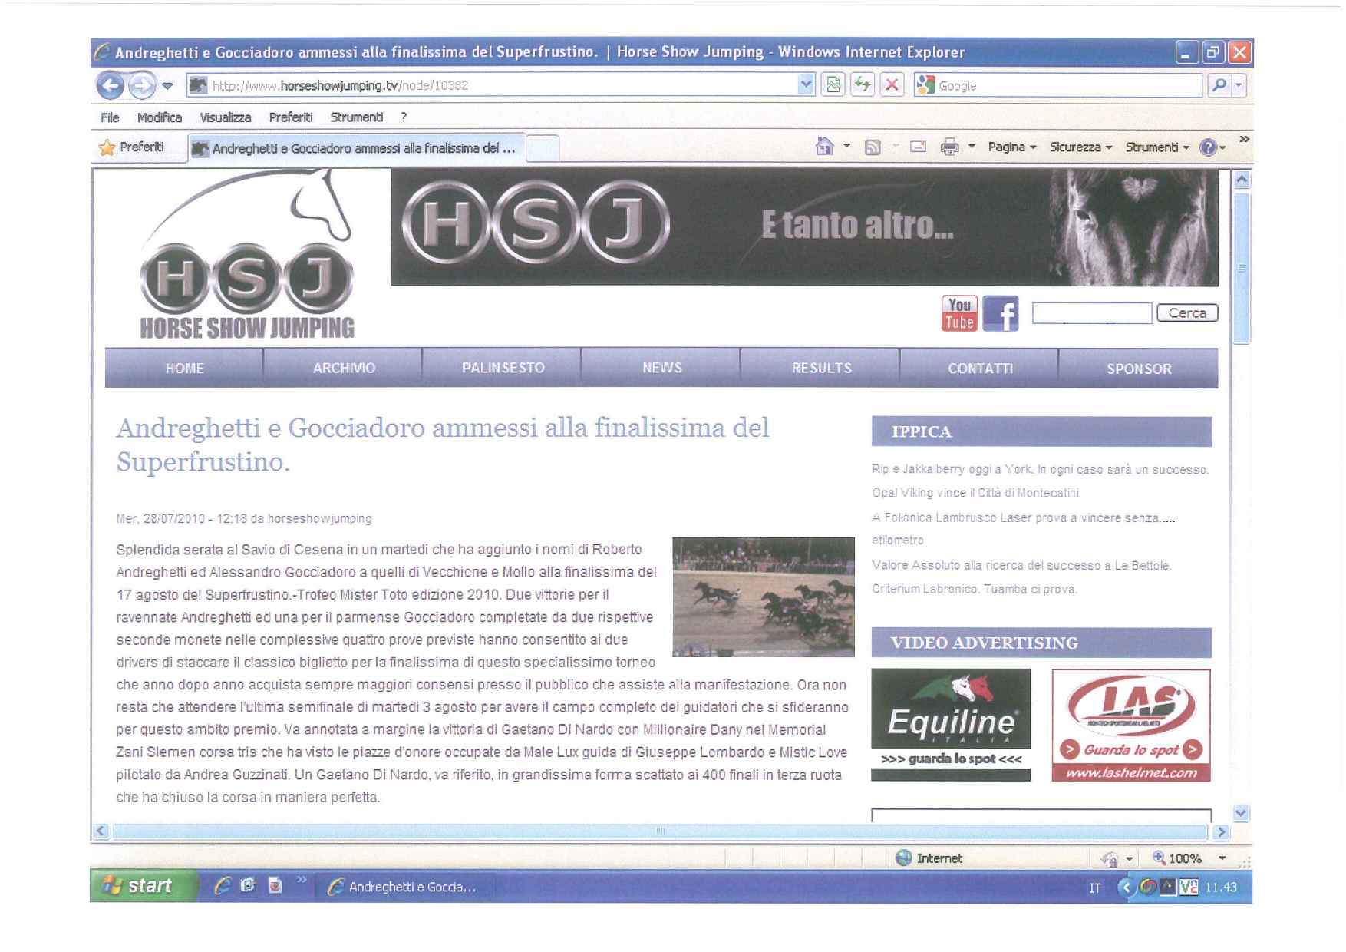The width and height of the screenshot is (1346, 952).
Task: Click the vertical scrollbar down arrow
Action: point(1242,813)
